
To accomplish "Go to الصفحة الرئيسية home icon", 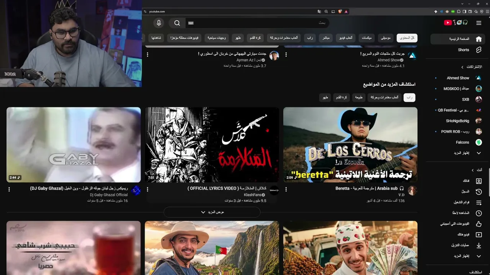I will point(479,39).
